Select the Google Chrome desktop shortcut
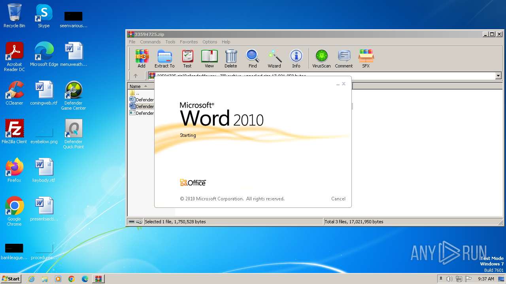The image size is (506, 284). coord(14,211)
